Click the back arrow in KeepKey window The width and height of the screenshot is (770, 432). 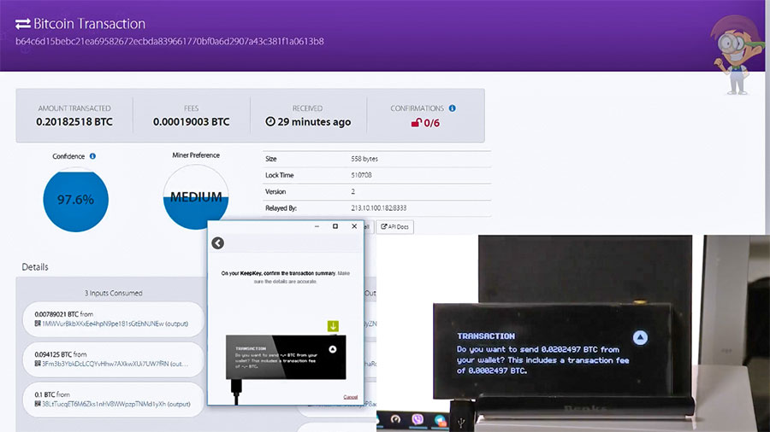coord(217,243)
